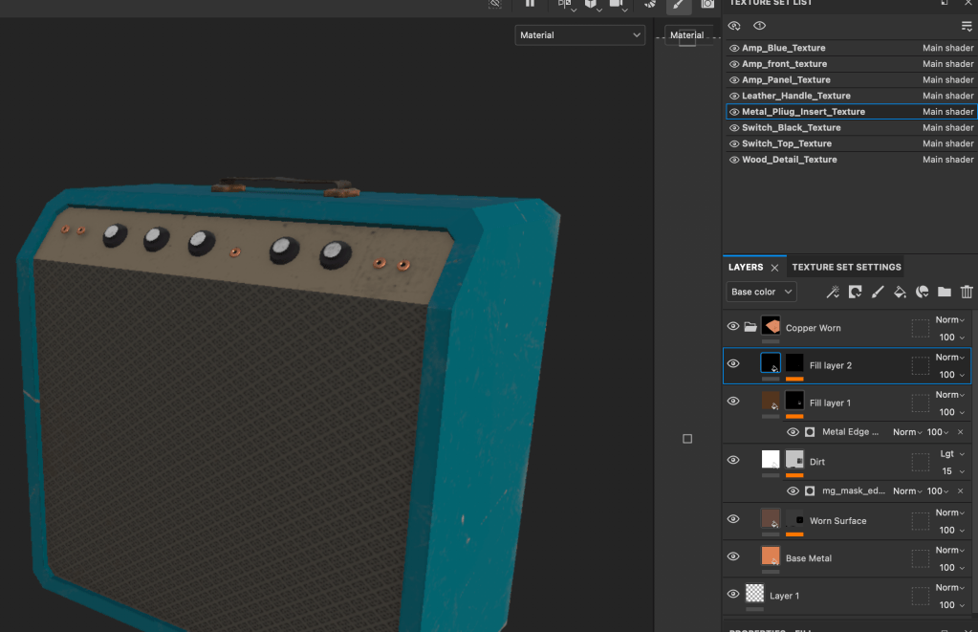Click the Base Metal layer color thumbnail
The image size is (978, 632).
[x=771, y=556]
